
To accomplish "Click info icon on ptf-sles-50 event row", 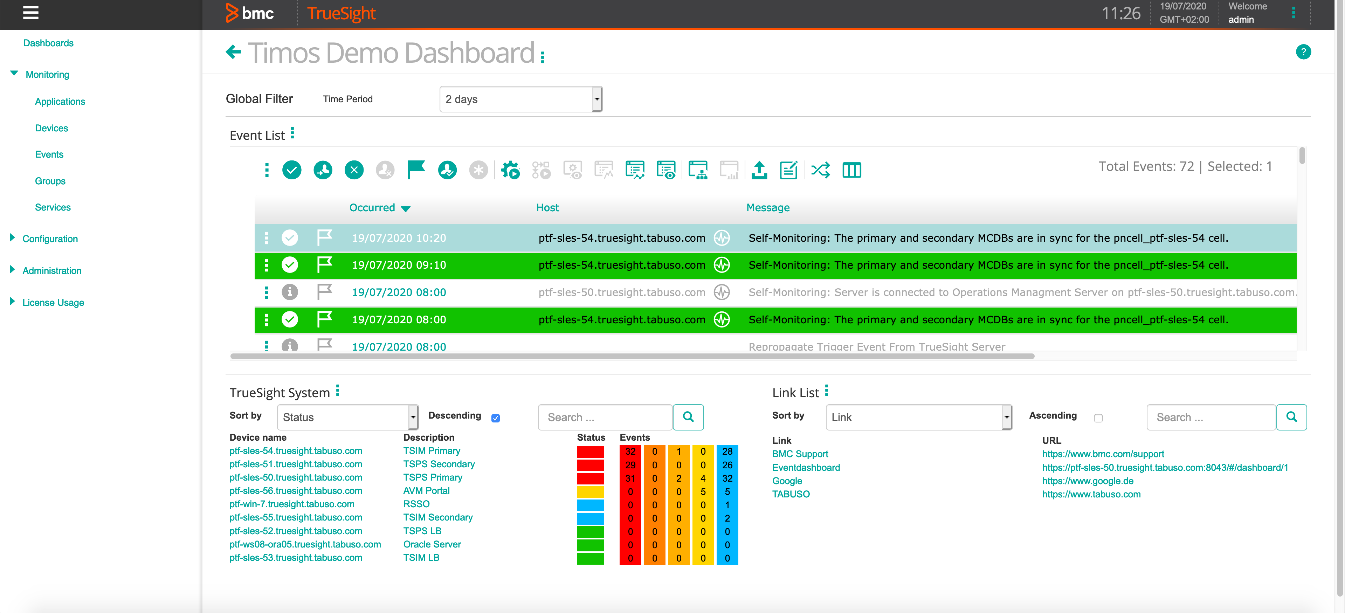I will click(x=290, y=292).
